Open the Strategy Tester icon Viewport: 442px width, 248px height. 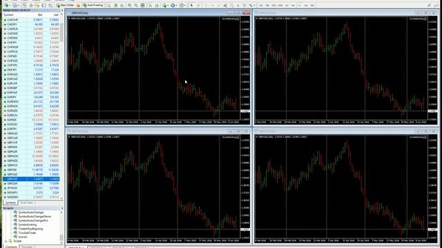[x=50, y=6]
